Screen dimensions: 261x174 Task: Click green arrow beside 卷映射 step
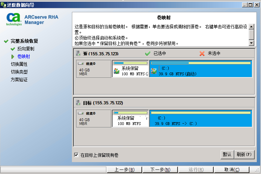click(13, 57)
